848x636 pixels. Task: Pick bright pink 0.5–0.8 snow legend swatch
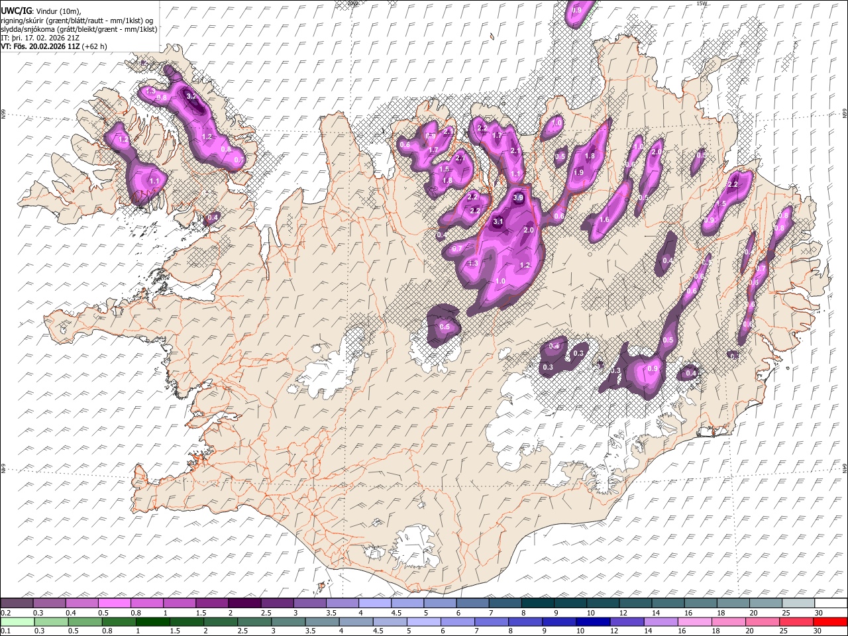tap(115, 604)
